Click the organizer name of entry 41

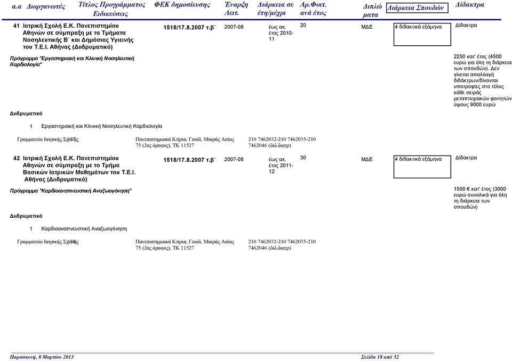(x=78, y=36)
